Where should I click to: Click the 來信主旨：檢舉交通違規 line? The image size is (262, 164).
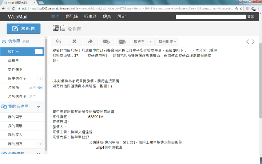coord(72,132)
